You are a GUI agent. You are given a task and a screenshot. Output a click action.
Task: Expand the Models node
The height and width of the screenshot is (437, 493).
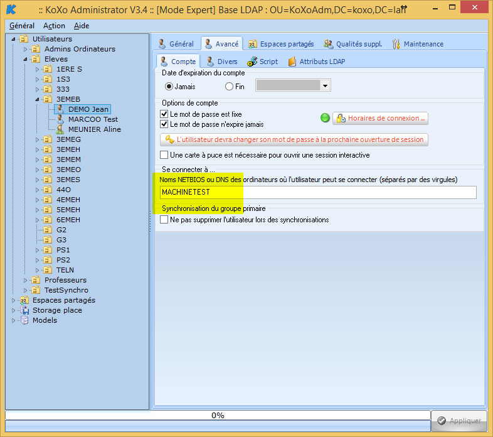tap(13, 320)
